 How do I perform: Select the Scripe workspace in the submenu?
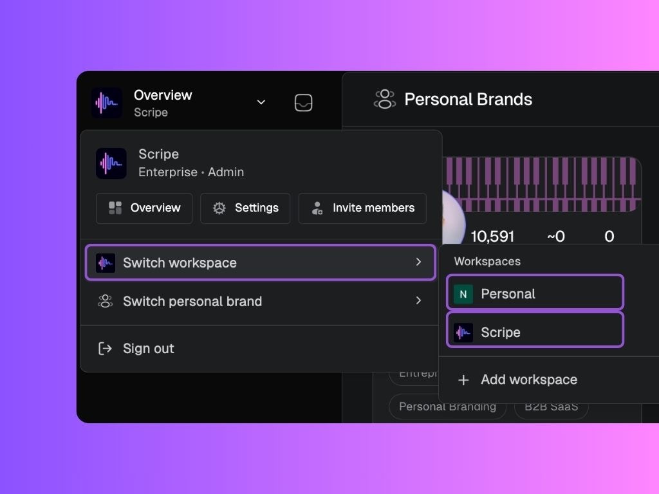click(x=535, y=330)
